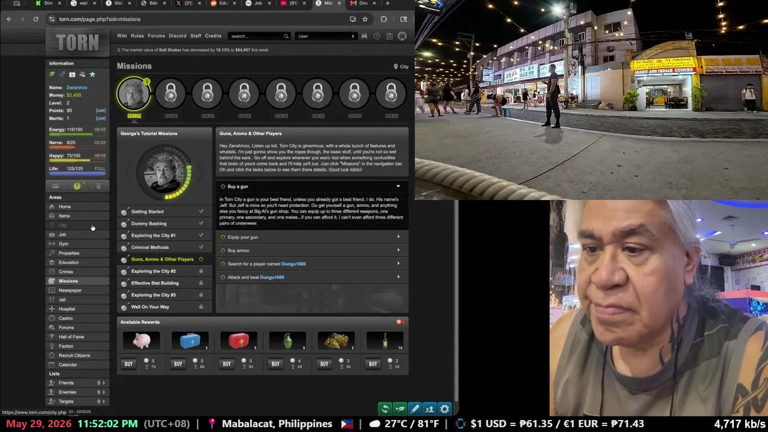Open the binoculars advanced search icon

click(x=364, y=36)
